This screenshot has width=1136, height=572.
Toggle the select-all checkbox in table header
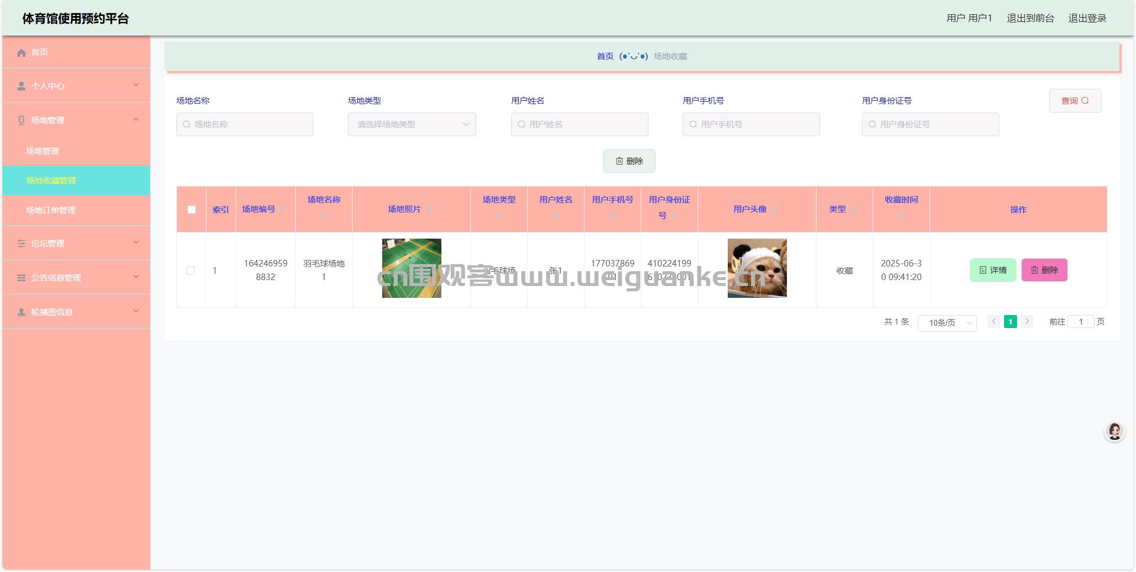coord(192,210)
